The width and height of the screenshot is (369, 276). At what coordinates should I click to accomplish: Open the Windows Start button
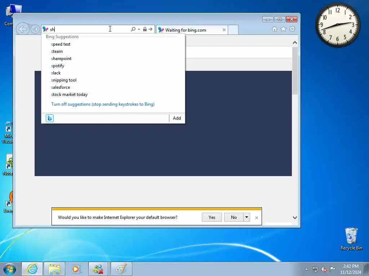pyautogui.click(x=10, y=269)
